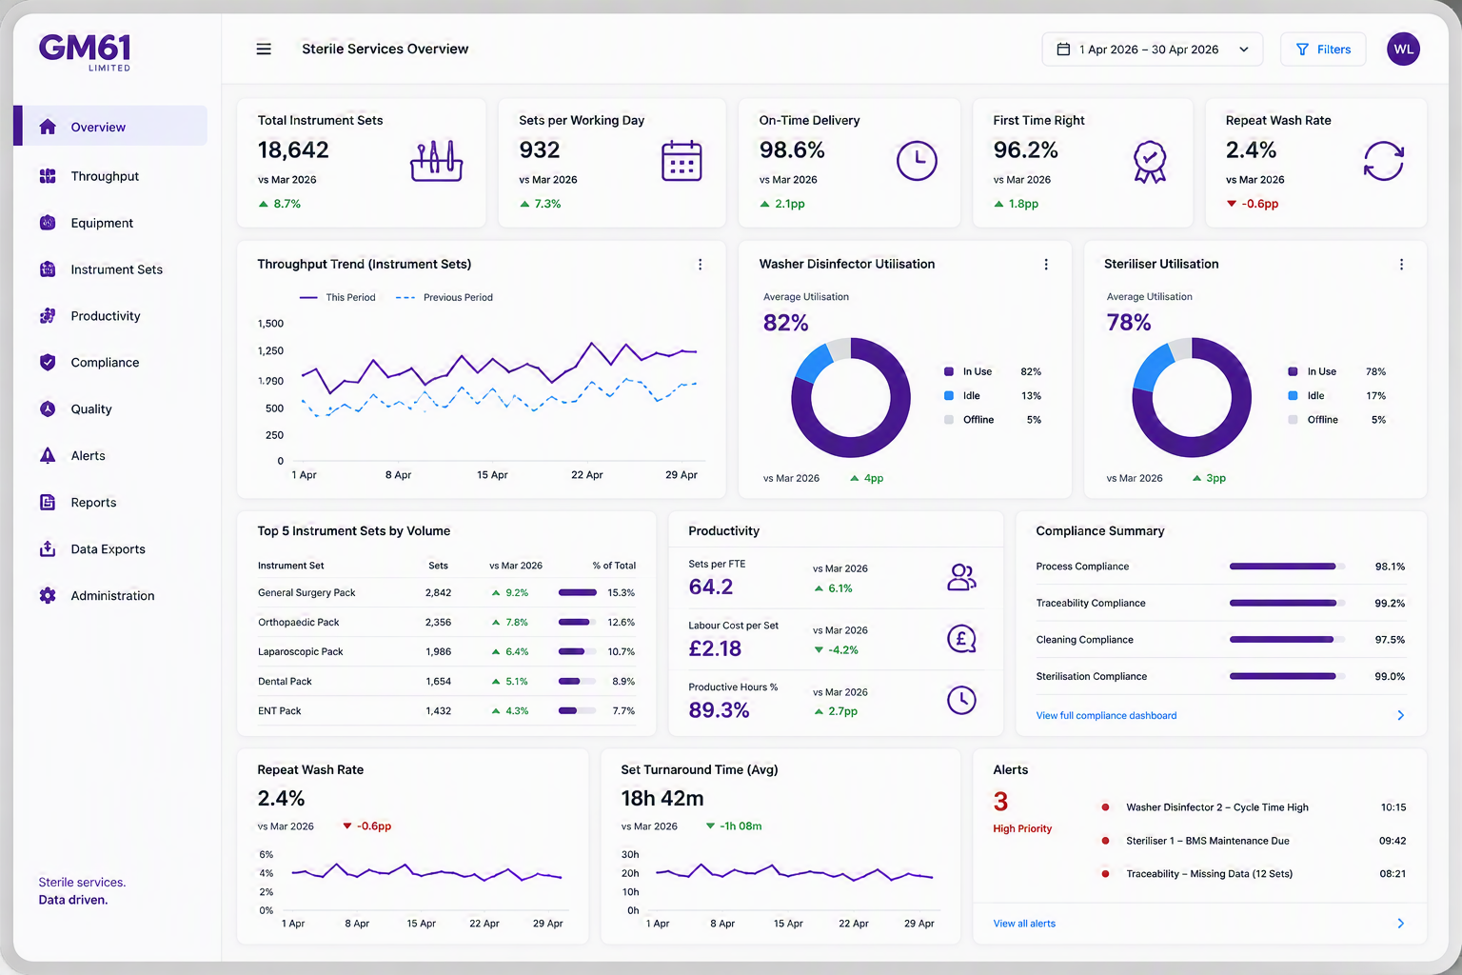This screenshot has width=1462, height=975.
Task: Click the clock icon beside Productive Hours %
Action: (961, 700)
